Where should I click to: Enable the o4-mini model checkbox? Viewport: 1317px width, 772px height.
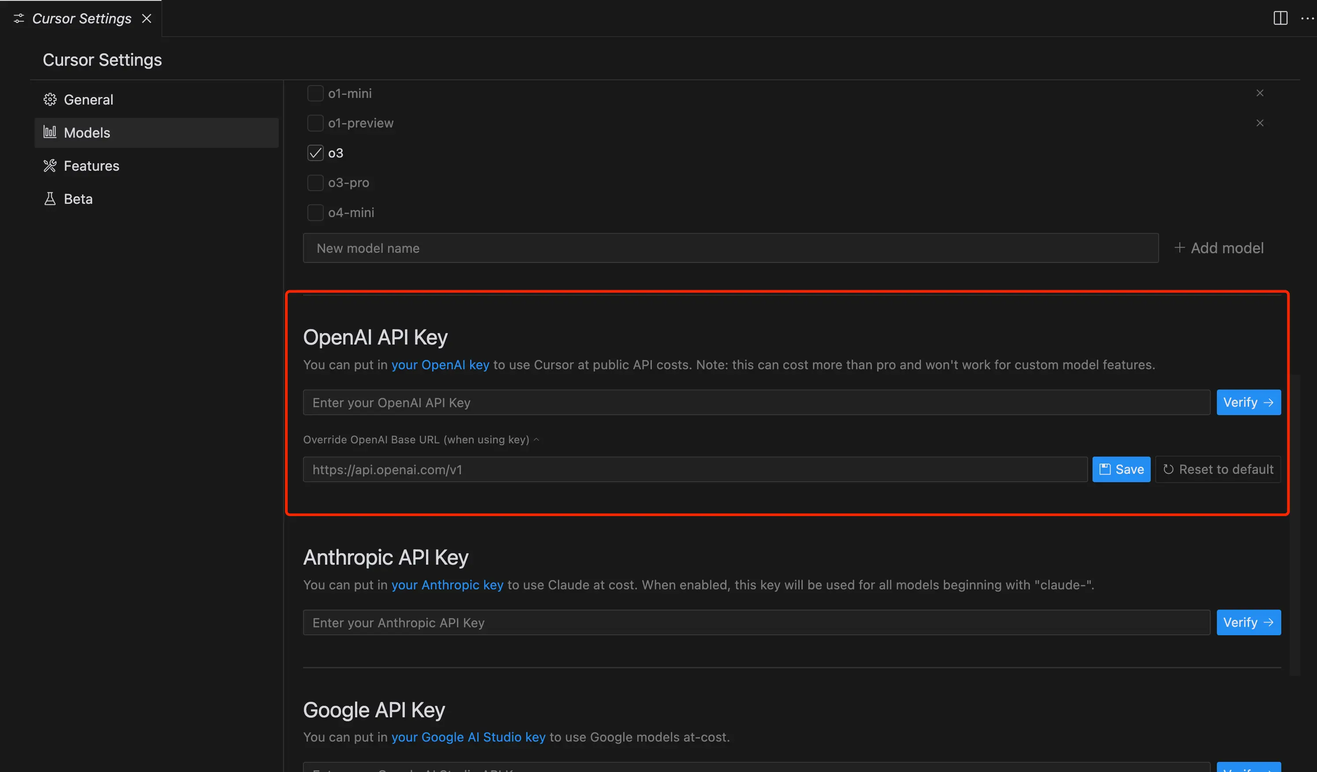tap(315, 213)
